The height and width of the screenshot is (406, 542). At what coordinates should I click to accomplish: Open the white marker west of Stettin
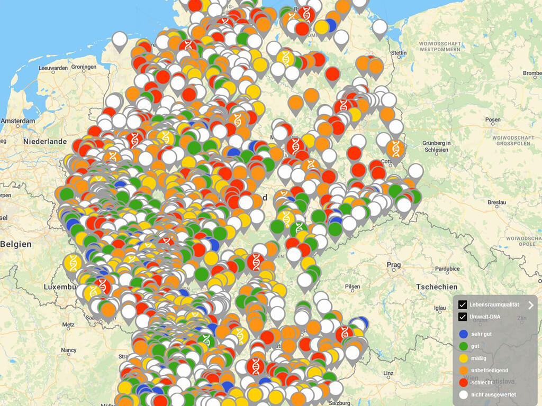380,27
